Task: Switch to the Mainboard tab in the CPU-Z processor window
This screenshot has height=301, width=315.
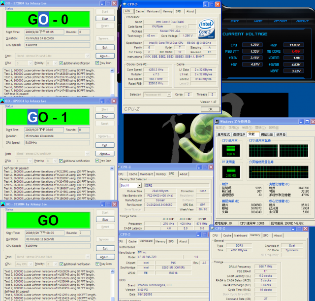Action: (x=153, y=11)
